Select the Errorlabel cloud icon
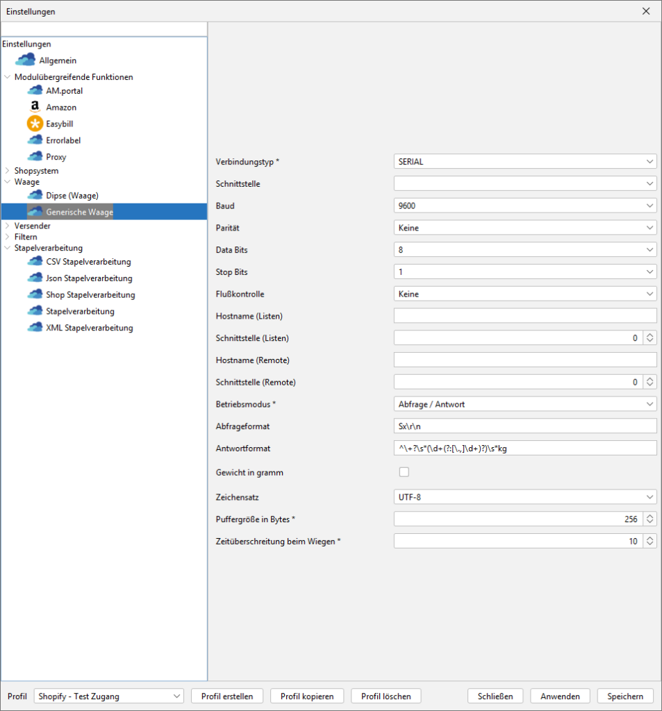The width and height of the screenshot is (662, 711). [35, 140]
